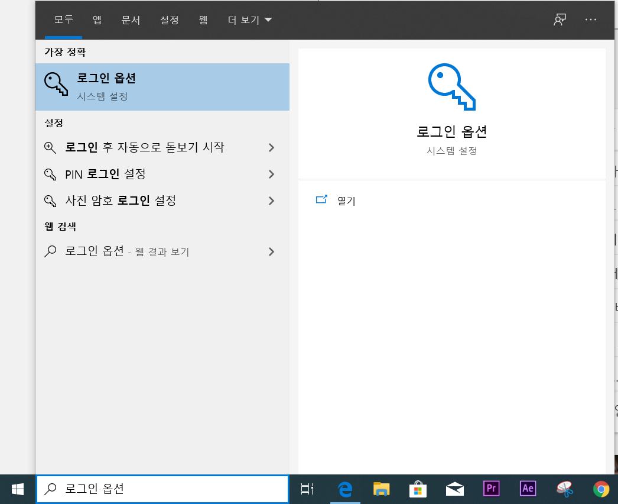This screenshot has width=618, height=504.
Task: Expand the 더 보기 dropdown
Action: [250, 20]
